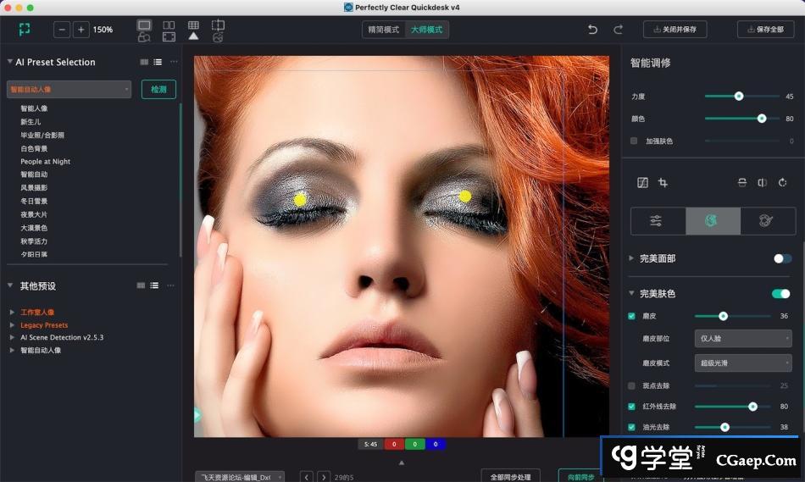
Task: Enable the 斑点去除 checkbox
Action: (632, 385)
